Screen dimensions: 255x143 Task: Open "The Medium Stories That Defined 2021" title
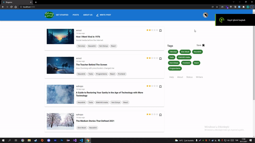95,121
